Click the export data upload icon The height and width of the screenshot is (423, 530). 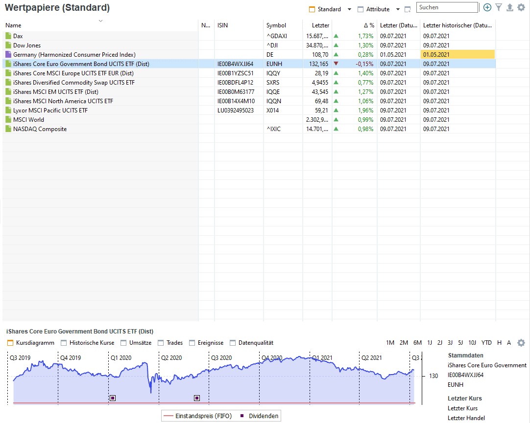pyautogui.click(x=510, y=7)
